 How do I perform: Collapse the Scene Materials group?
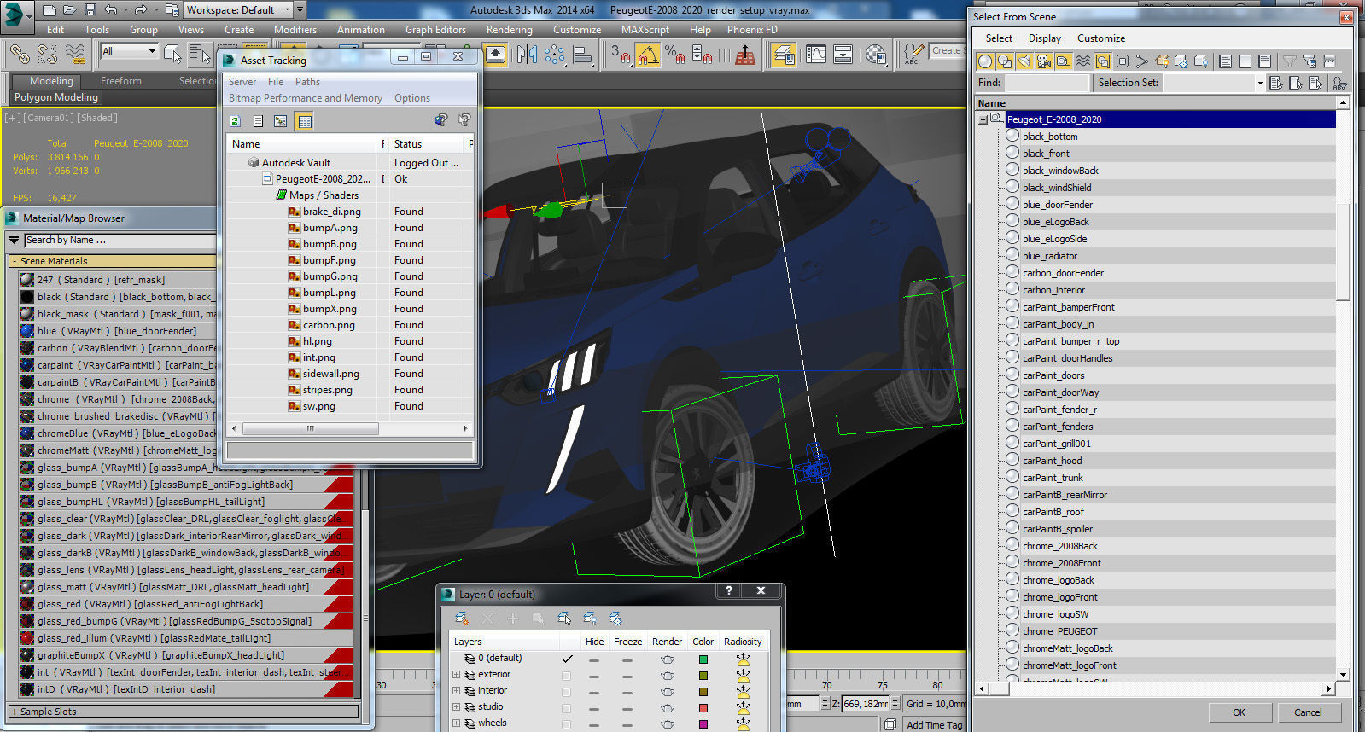point(15,261)
